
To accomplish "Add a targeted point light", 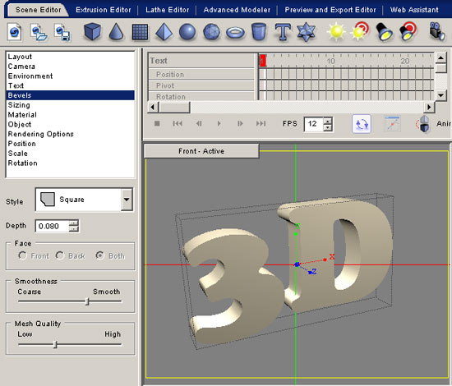I will (x=360, y=31).
